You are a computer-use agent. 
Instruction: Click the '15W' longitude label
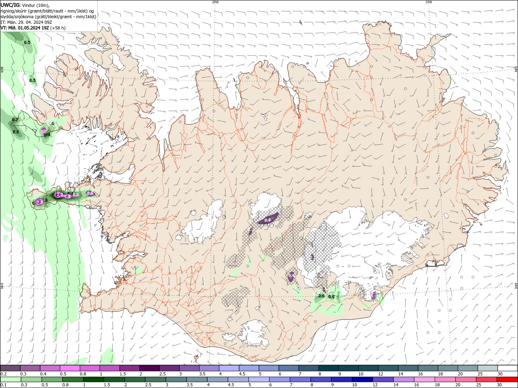coord(429,2)
